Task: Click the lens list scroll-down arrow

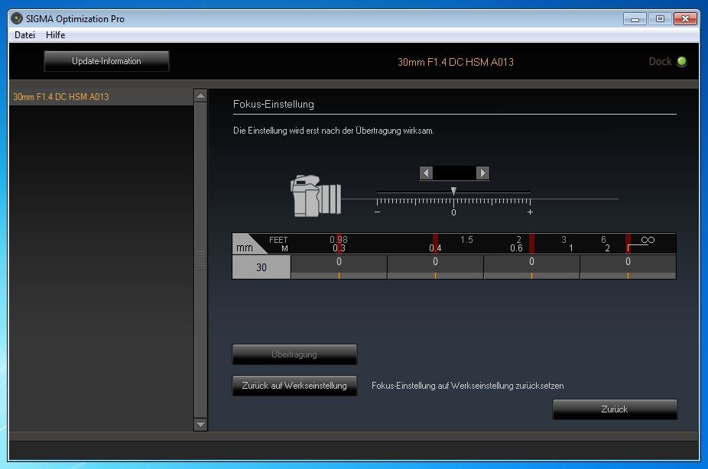Action: click(x=201, y=424)
